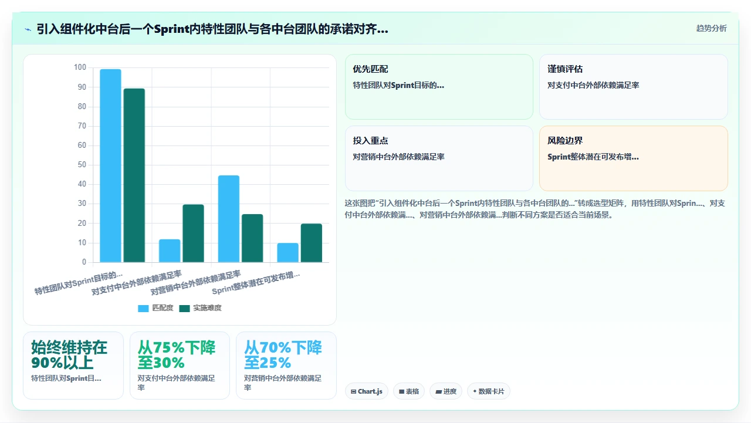Click the 匹配度 legend label

[163, 308]
